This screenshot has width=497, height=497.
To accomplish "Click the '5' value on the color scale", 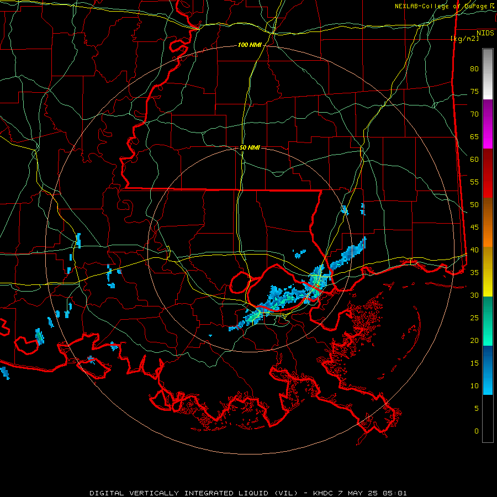I will click(x=477, y=409).
